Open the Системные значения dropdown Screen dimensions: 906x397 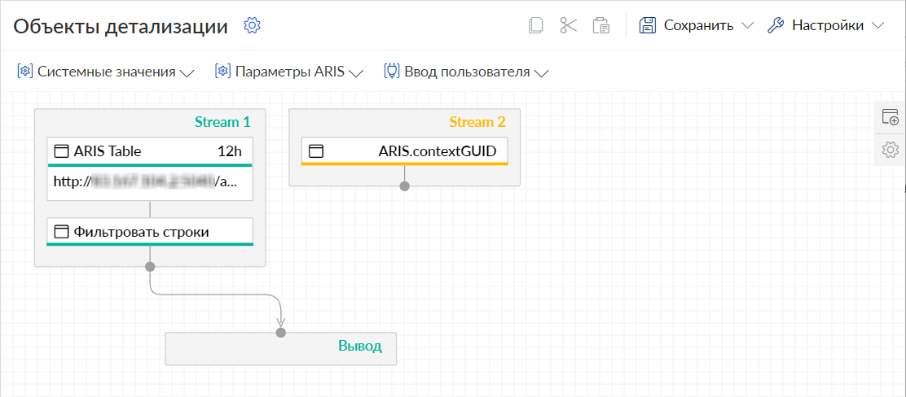106,72
